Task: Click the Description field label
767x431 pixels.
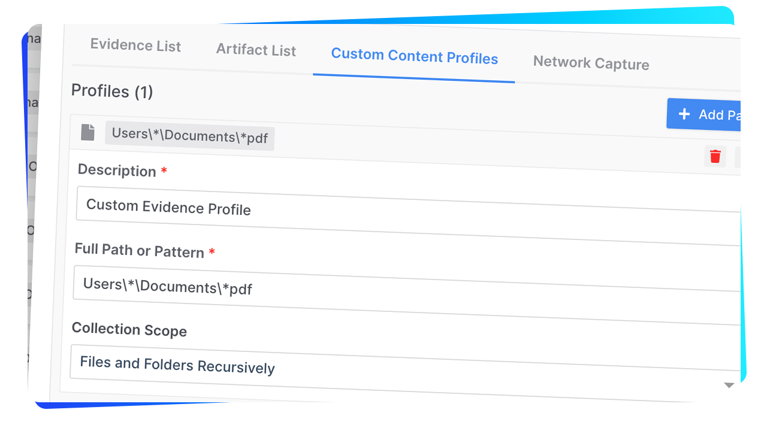Action: [117, 171]
